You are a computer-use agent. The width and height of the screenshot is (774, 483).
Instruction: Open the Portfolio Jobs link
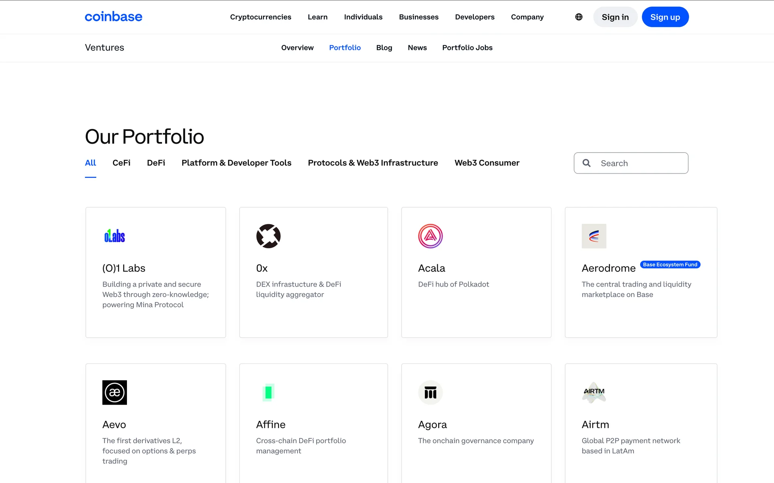[467, 47]
